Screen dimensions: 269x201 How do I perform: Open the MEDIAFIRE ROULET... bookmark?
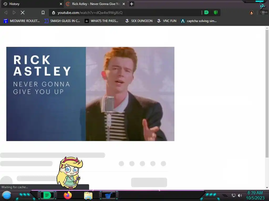(22, 21)
